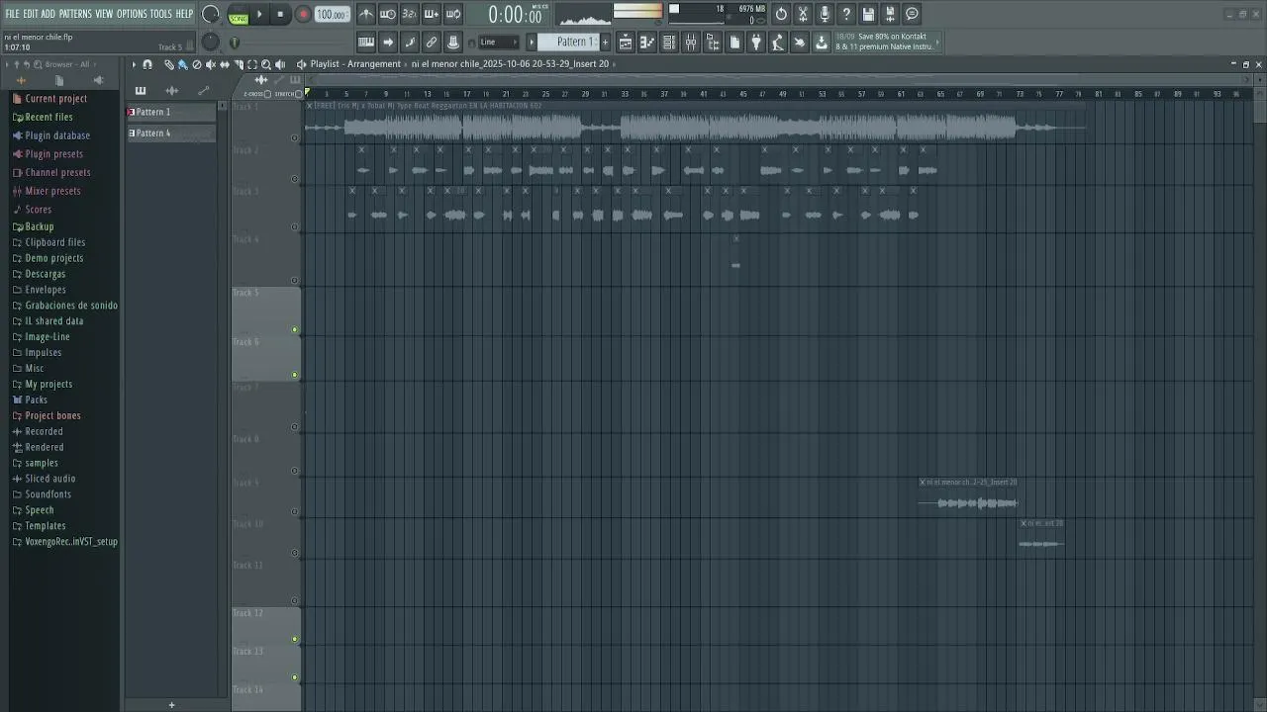Click the typing keyboard stamp icon

[453, 42]
